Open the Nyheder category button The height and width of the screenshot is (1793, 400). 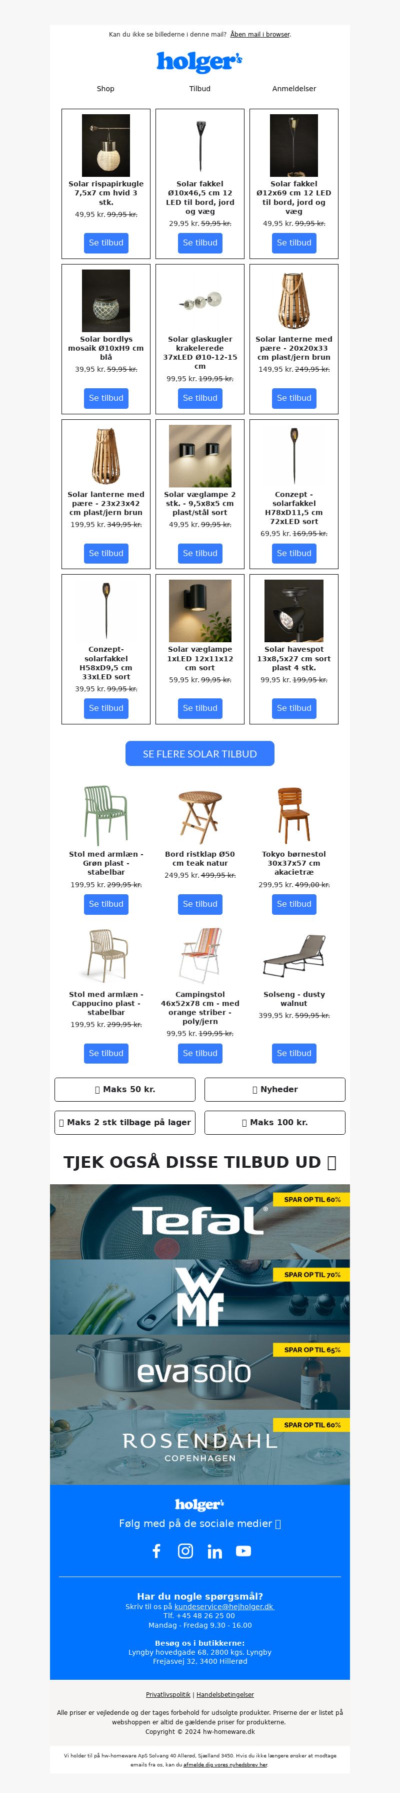pyautogui.click(x=275, y=1089)
